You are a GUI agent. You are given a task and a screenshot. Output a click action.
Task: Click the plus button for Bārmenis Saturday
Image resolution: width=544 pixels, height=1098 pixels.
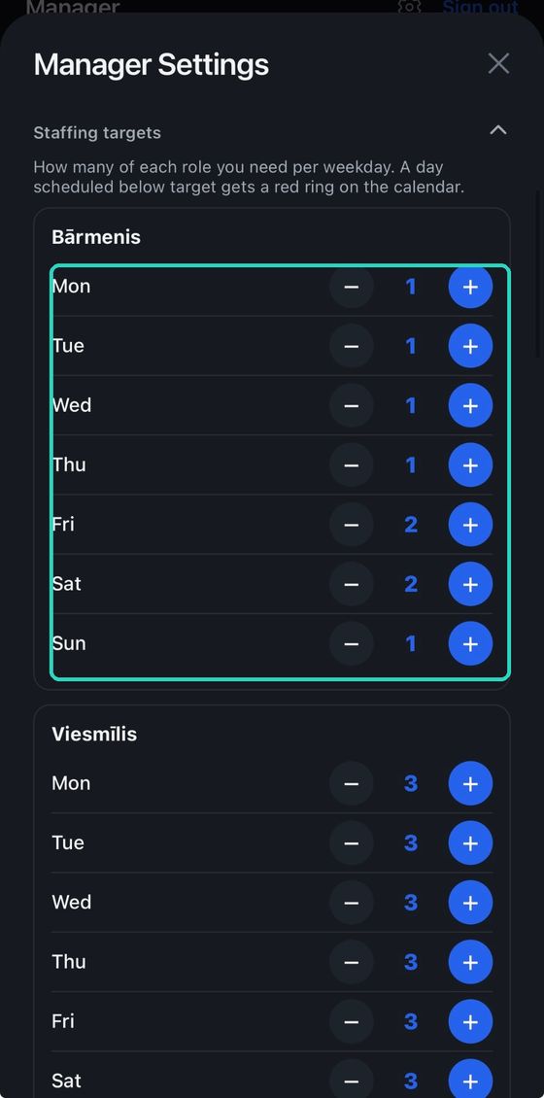[x=470, y=584]
